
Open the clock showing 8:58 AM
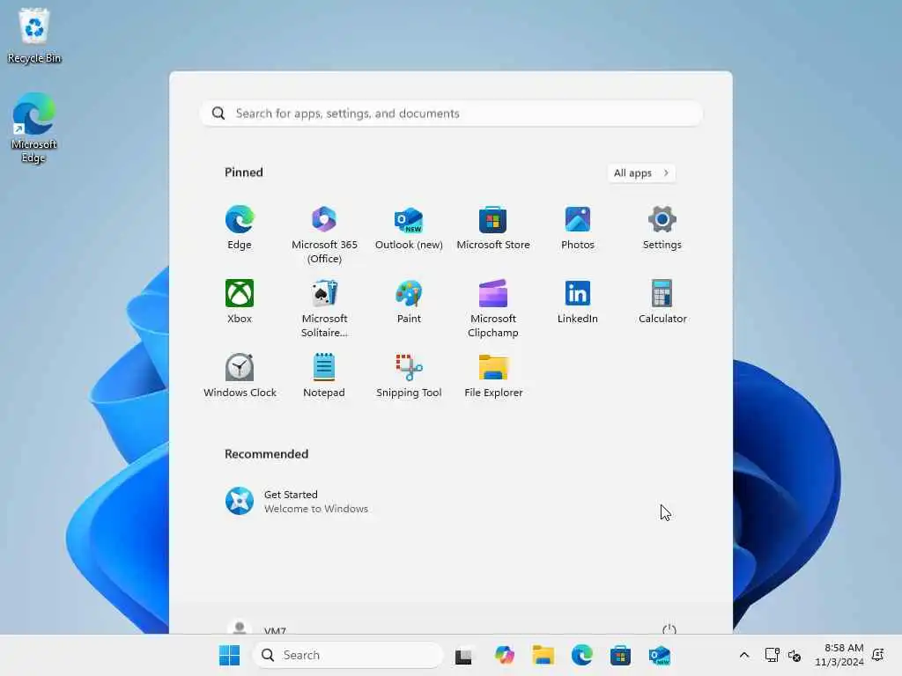point(839,655)
